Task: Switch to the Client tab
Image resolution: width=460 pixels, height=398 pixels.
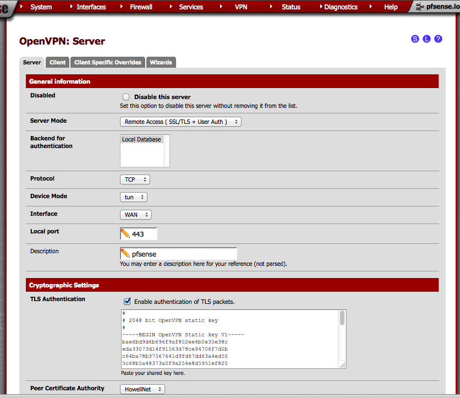Action: coord(57,62)
